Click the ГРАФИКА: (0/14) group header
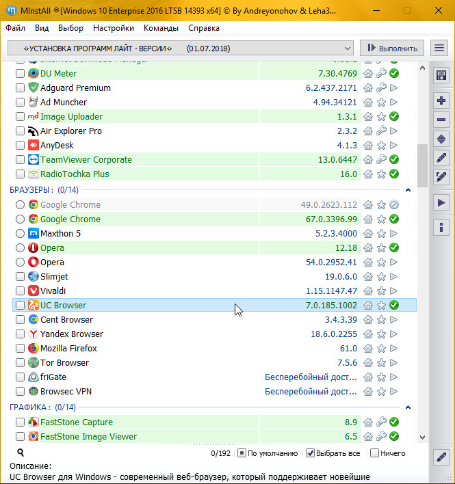The width and height of the screenshot is (455, 484). coord(42,407)
